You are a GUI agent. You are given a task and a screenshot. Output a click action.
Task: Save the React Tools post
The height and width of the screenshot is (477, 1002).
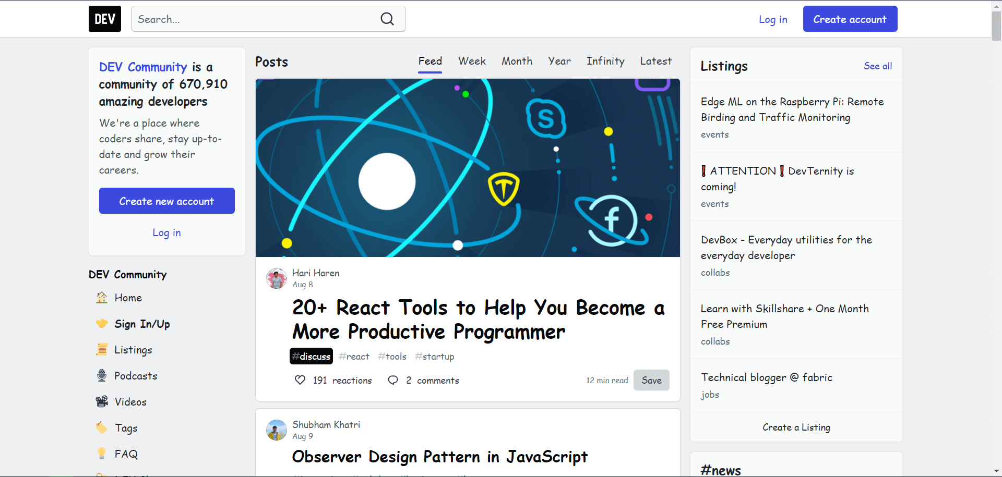pyautogui.click(x=651, y=380)
